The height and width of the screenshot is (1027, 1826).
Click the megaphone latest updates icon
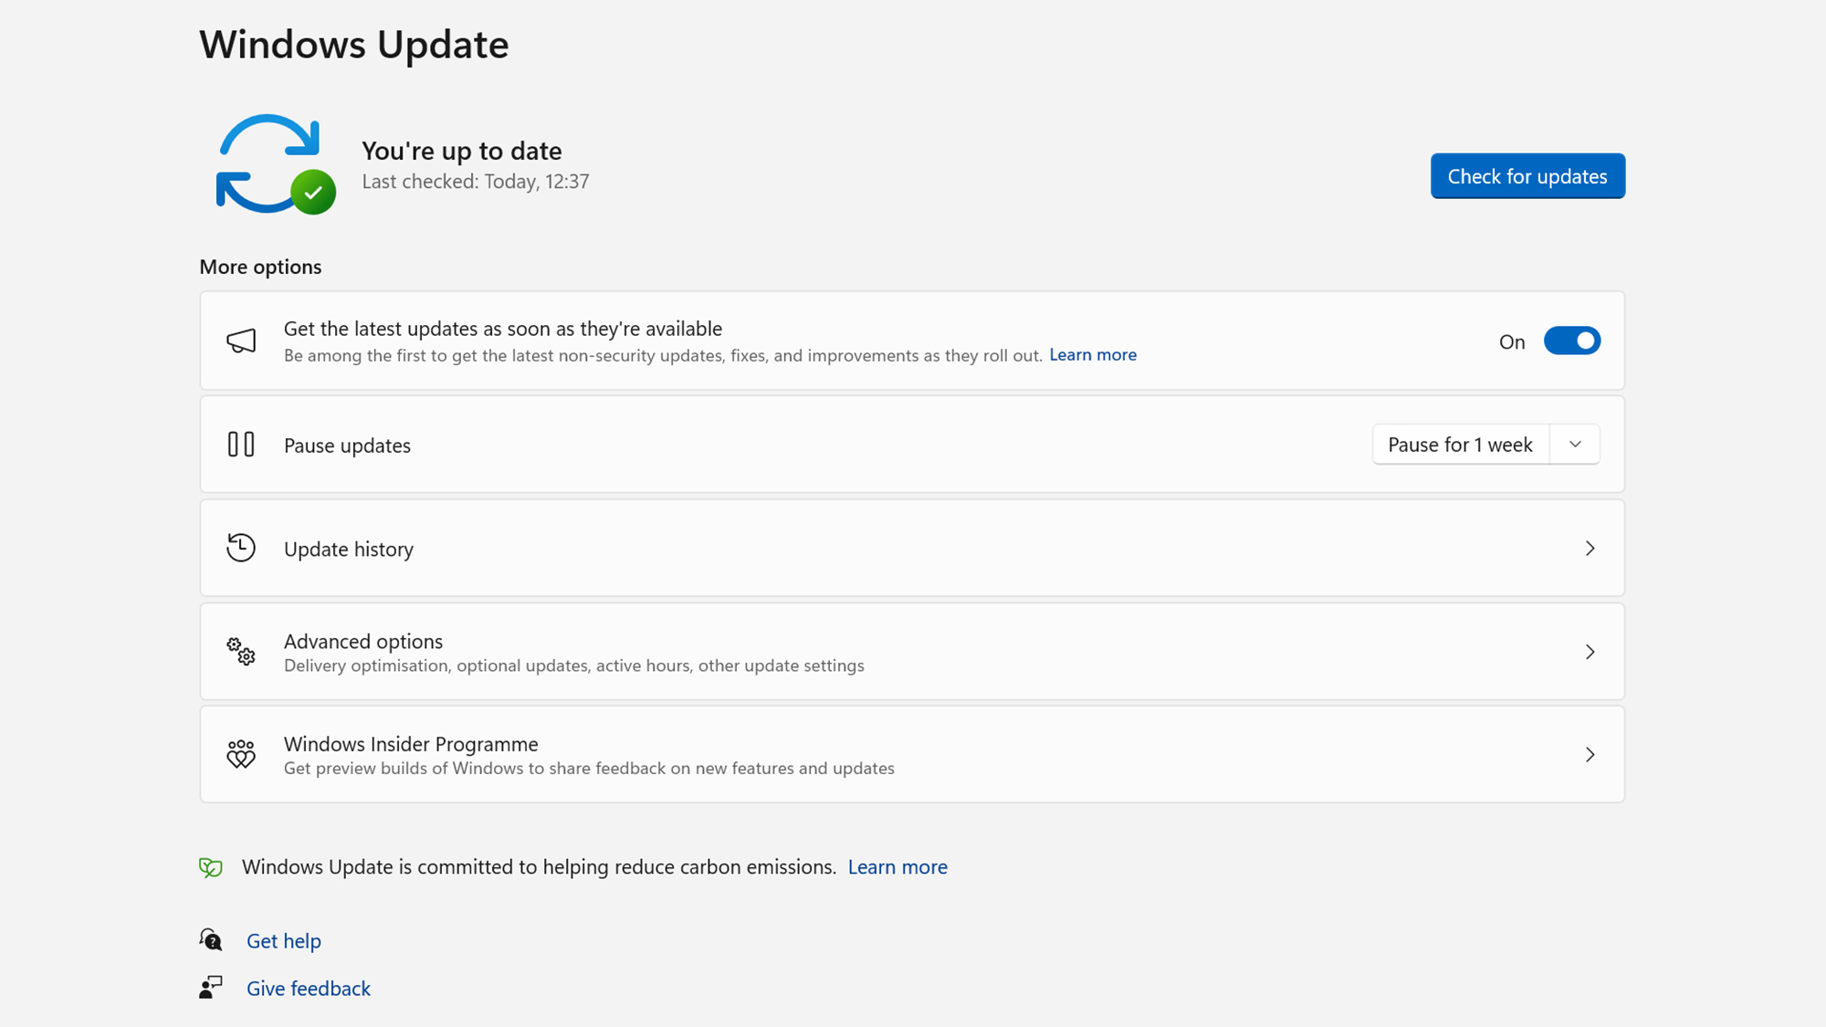241,341
